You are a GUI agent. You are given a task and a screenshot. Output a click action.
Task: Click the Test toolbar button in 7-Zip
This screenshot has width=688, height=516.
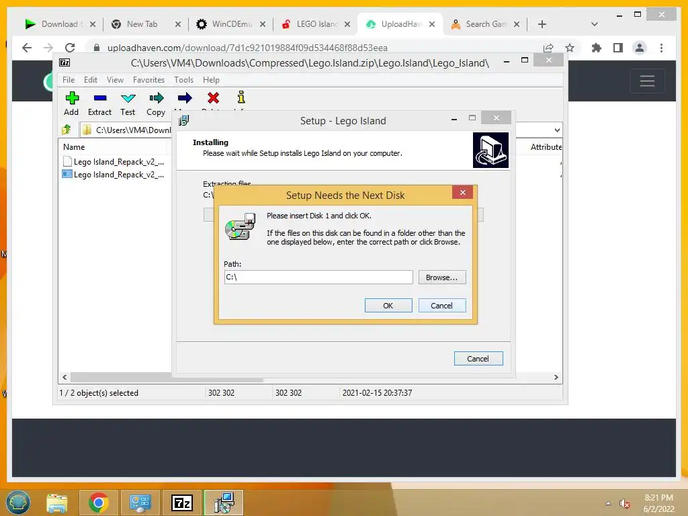[128, 103]
